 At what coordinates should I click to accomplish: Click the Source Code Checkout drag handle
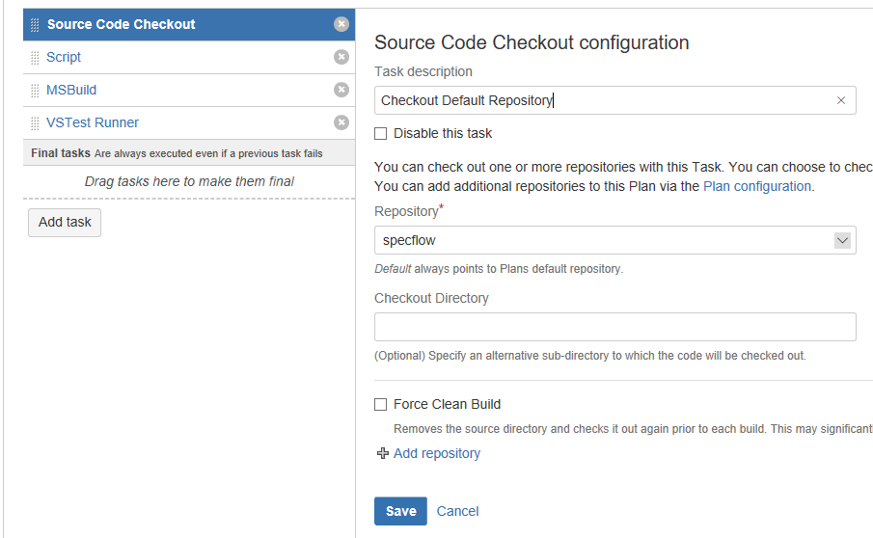point(36,25)
